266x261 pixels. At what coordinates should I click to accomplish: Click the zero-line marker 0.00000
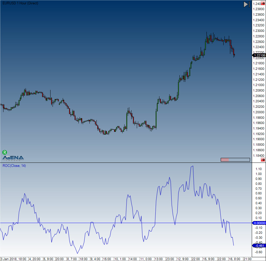click(259, 223)
